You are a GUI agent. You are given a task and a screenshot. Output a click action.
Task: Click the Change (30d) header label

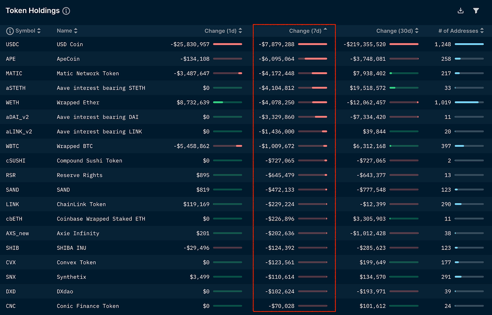395,31
